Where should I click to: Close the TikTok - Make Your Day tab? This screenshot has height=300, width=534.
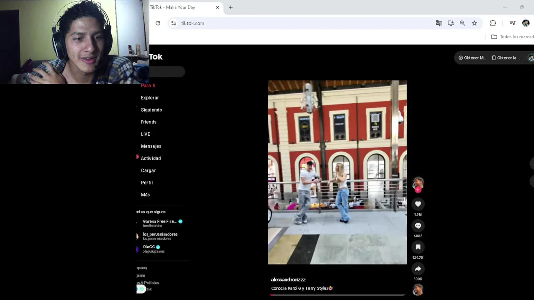[217, 7]
